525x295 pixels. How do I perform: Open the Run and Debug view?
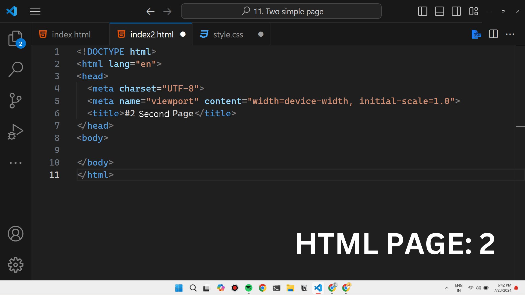[x=16, y=132]
